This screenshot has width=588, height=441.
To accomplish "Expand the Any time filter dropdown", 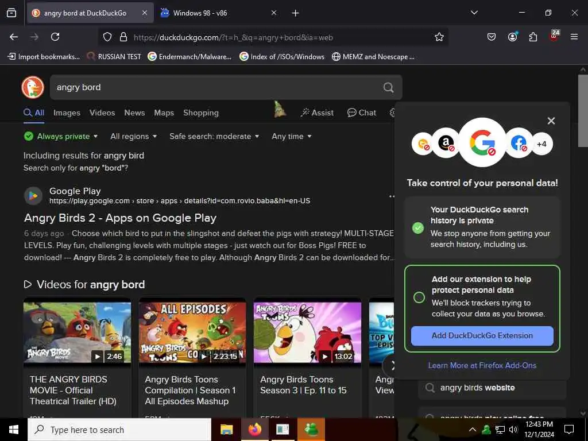I will pyautogui.click(x=291, y=137).
